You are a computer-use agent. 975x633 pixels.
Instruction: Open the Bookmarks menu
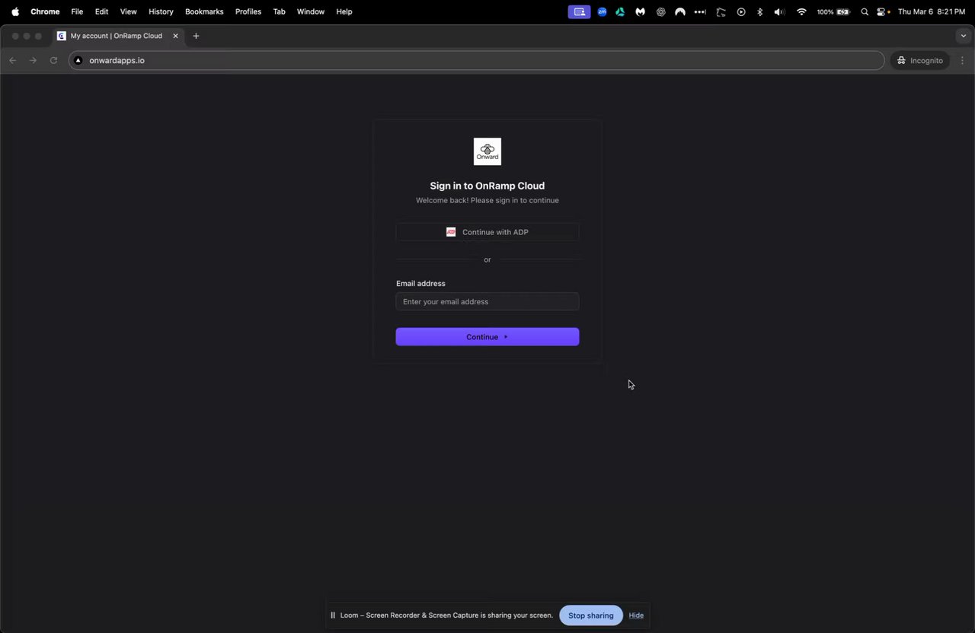(204, 11)
